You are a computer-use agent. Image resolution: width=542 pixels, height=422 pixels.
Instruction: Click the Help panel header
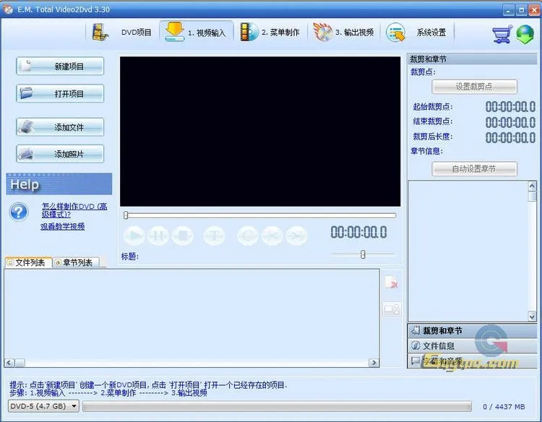pyautogui.click(x=59, y=184)
